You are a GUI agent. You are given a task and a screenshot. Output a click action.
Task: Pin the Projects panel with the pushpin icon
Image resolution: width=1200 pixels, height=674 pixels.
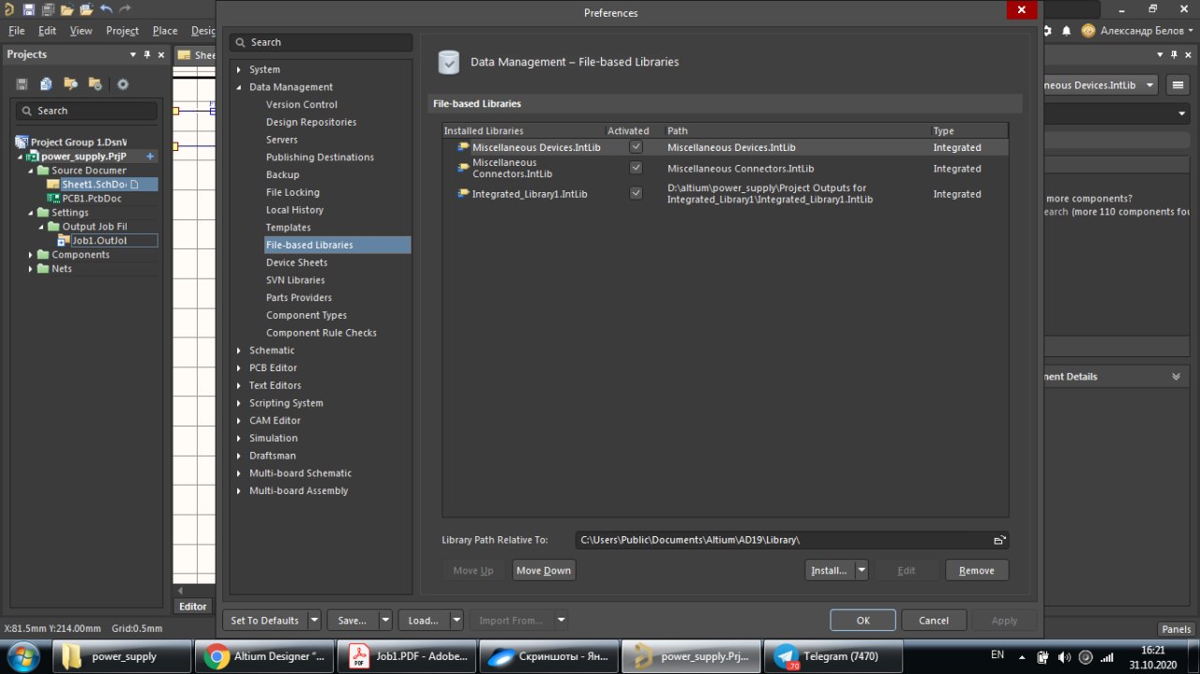click(x=147, y=54)
